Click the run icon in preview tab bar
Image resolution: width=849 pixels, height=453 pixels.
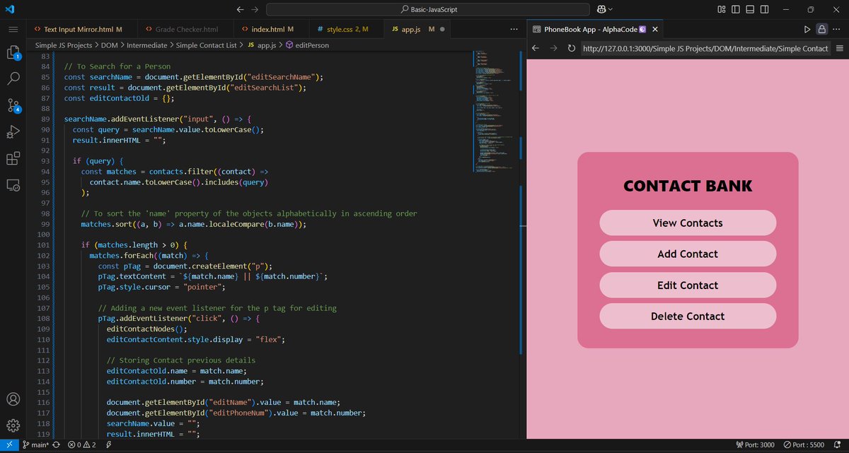pos(807,30)
